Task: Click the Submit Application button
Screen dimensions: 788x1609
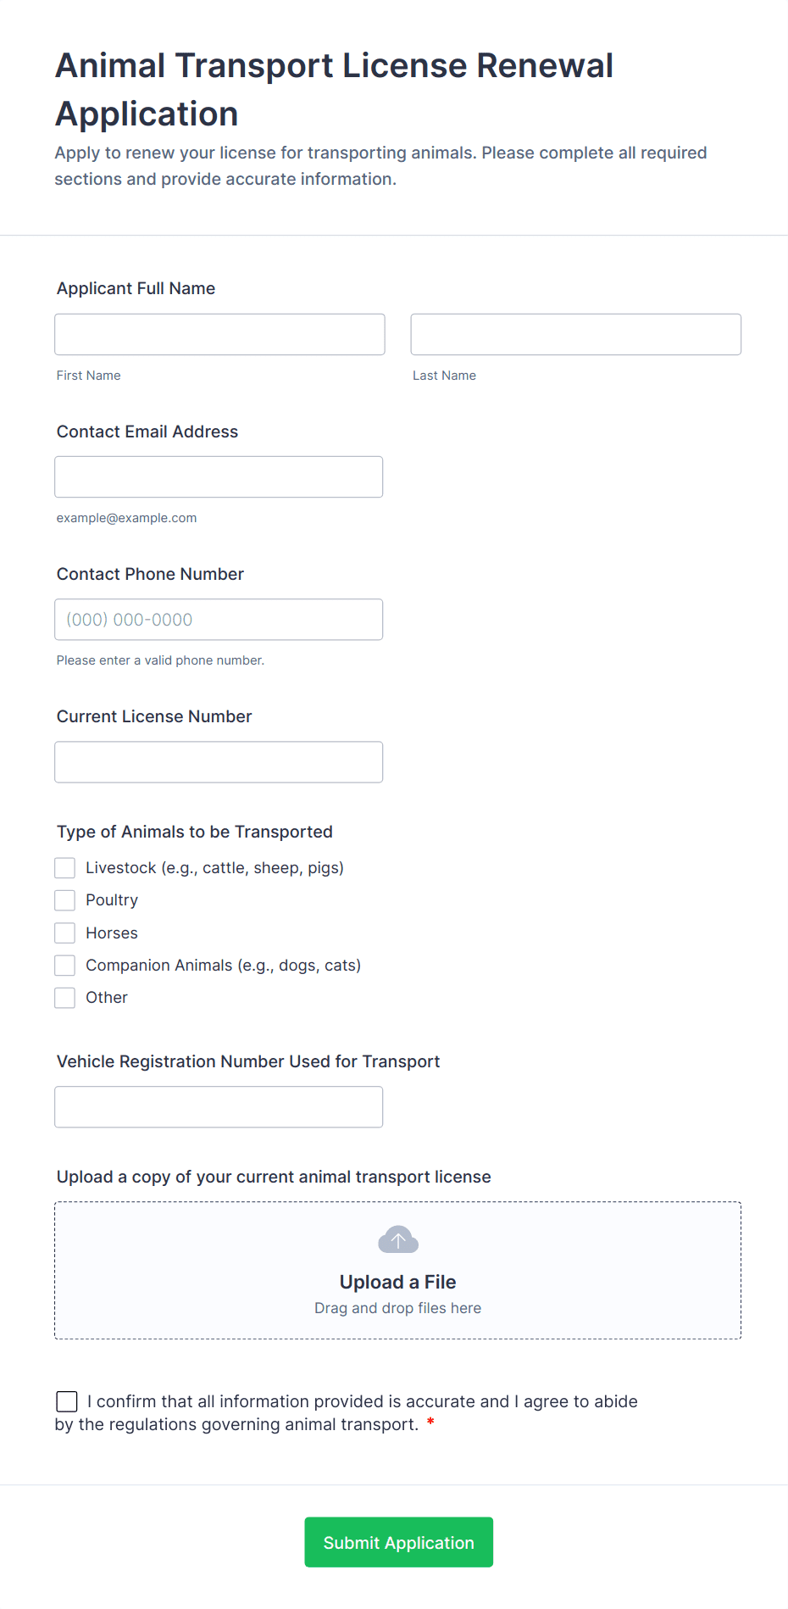Action: click(x=398, y=1542)
